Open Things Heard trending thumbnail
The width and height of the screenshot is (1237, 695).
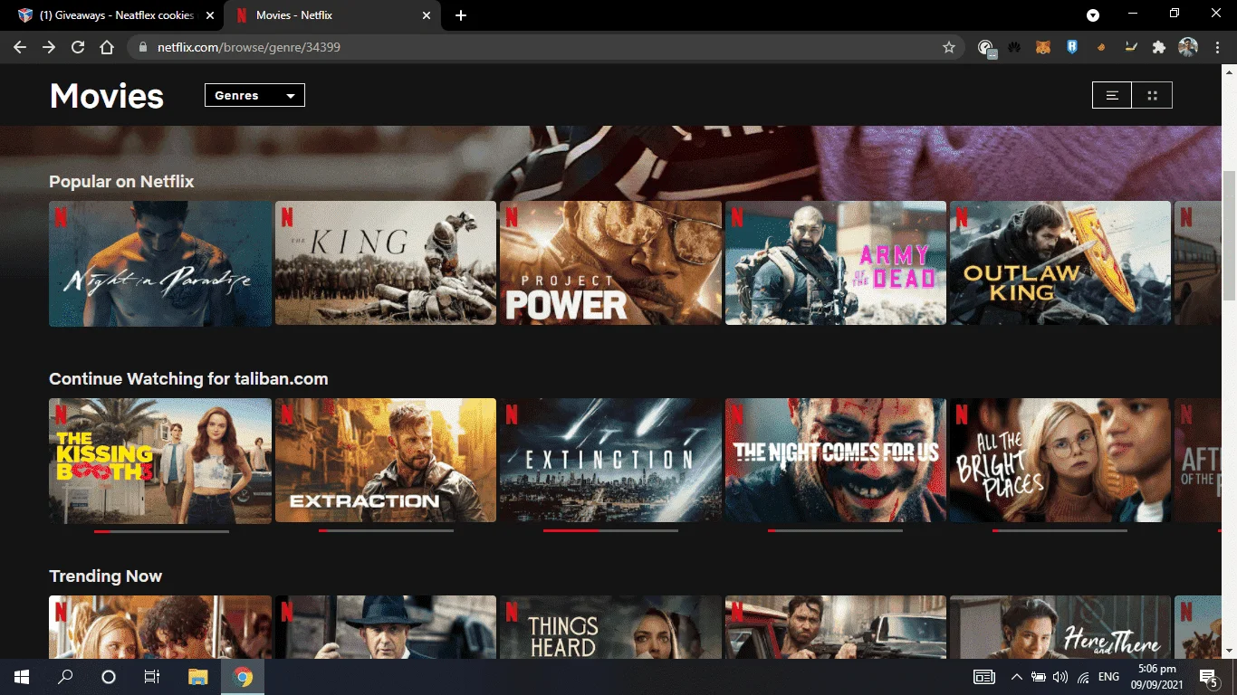tap(610, 627)
